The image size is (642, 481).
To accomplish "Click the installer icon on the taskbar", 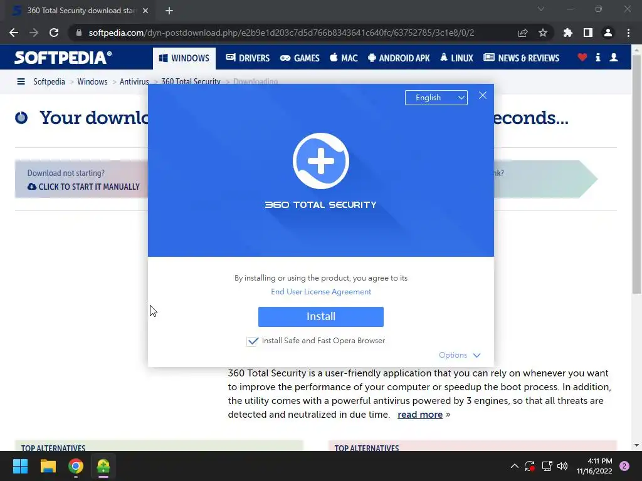I will click(x=103, y=466).
